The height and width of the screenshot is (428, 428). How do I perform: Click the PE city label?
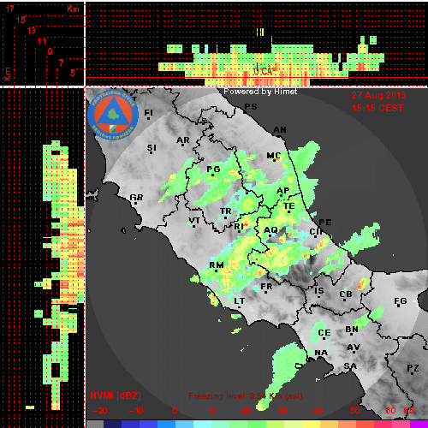pyautogui.click(x=325, y=223)
